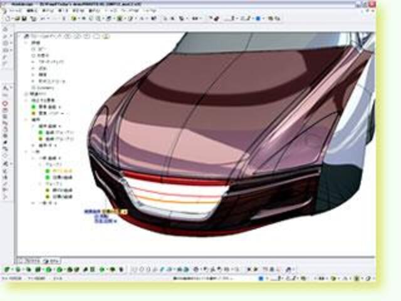The height and width of the screenshot is (301, 401).
Task: Click the pin icon in navigator panel header
Action: point(26,36)
